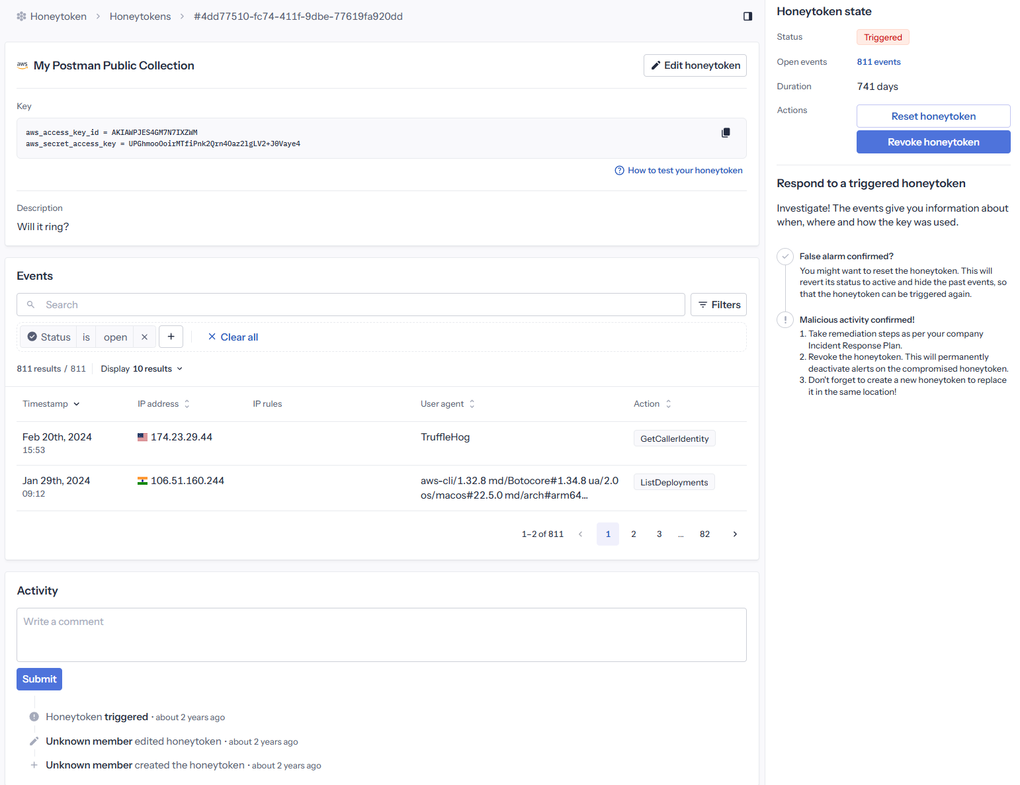
Task: Click the False alarm confirmed check icon
Action: 785,257
